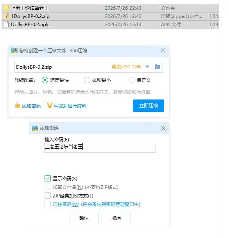Open the 添加密码 link
Viewport: 229px width, 238px height.
coord(31,106)
